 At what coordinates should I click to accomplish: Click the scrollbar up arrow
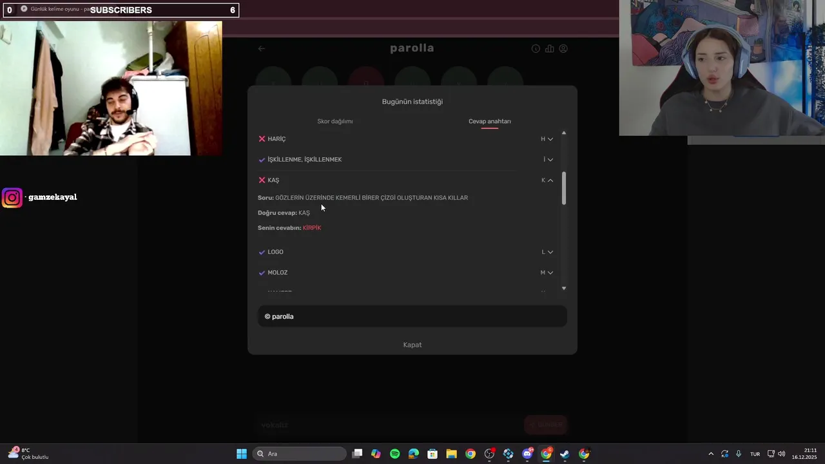point(564,133)
